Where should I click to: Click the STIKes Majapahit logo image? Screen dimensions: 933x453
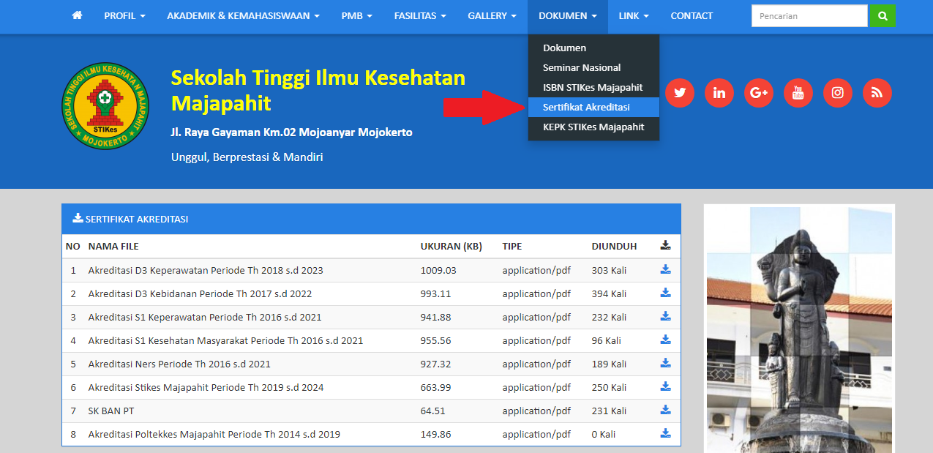tap(105, 106)
